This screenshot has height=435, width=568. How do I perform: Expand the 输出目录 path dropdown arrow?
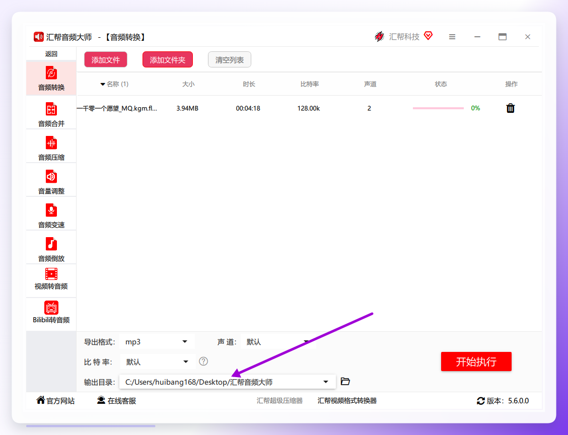coord(326,382)
